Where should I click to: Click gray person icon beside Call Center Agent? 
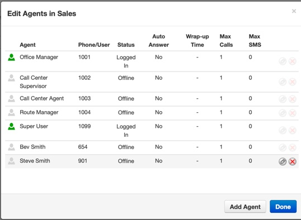pyautogui.click(x=11, y=99)
